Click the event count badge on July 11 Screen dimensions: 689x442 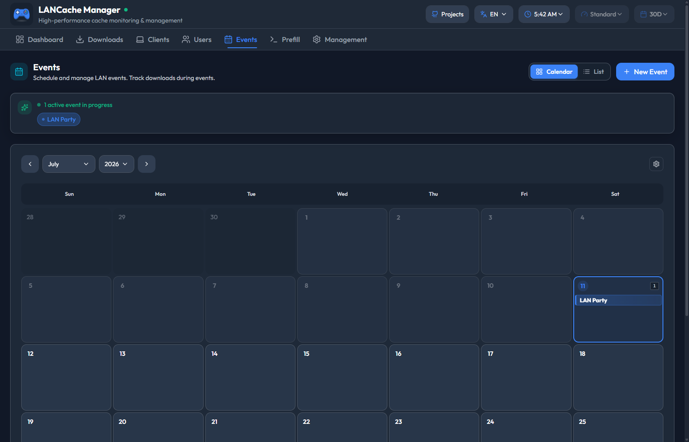tap(655, 286)
